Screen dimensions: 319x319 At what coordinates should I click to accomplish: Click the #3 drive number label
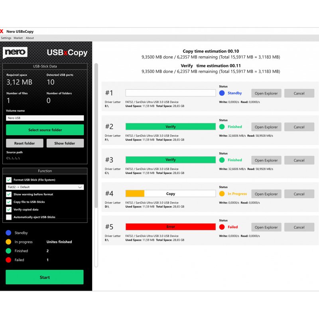109,160
